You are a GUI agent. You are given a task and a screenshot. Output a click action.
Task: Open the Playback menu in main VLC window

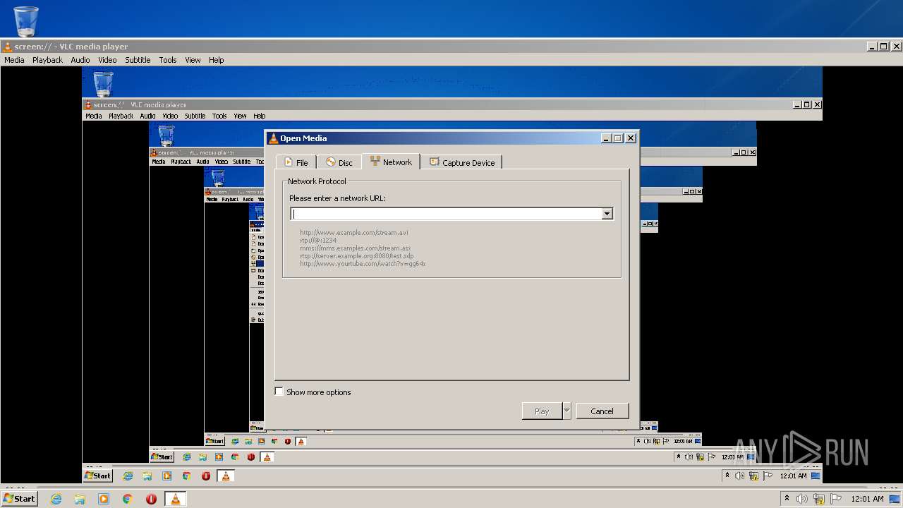(47, 60)
